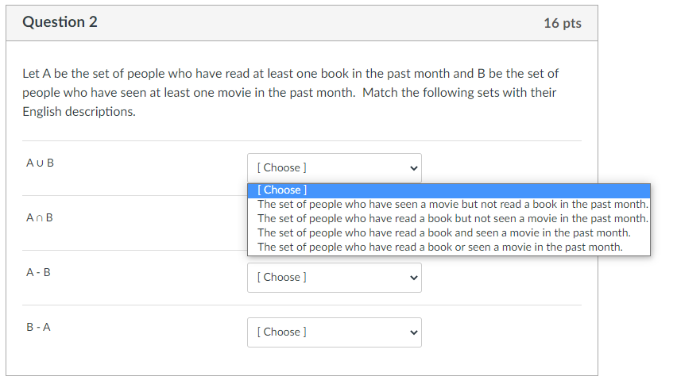Click the [ Choose ] placeholder in B - A dropdown

(x=282, y=332)
